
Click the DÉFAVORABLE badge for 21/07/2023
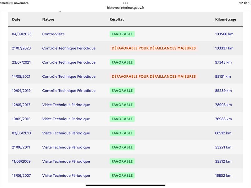click(154, 48)
